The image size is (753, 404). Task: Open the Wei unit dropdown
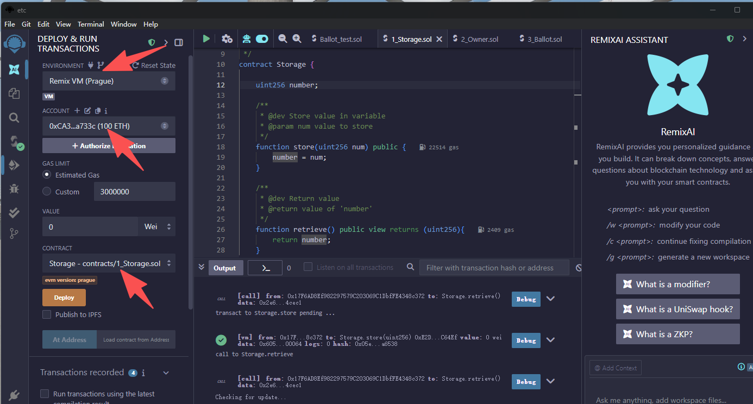coord(158,226)
